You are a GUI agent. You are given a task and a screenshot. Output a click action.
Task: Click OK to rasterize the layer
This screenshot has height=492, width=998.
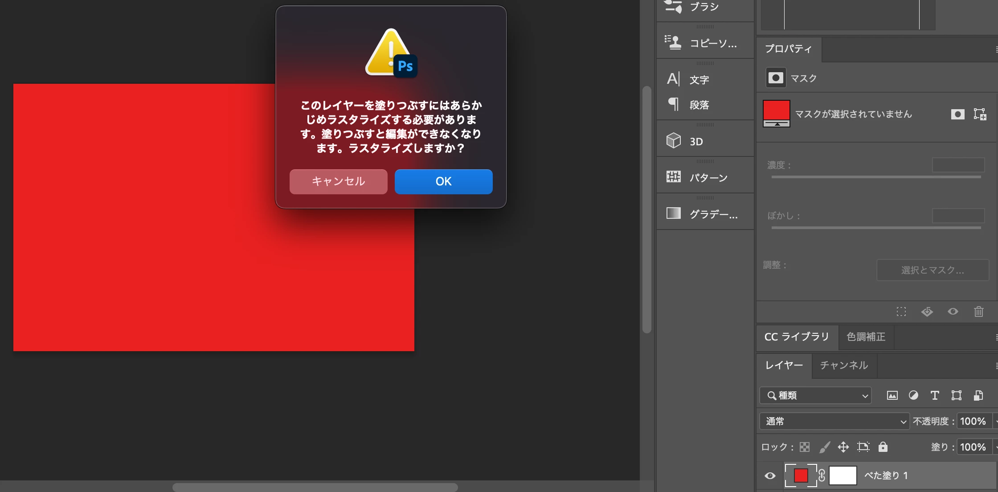tap(443, 181)
